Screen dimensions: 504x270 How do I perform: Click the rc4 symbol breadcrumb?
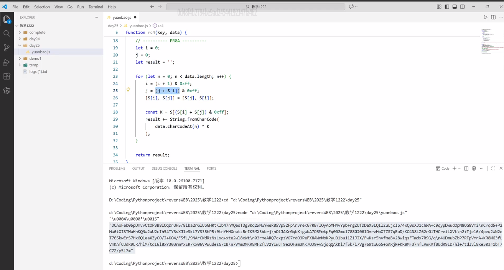click(x=161, y=26)
